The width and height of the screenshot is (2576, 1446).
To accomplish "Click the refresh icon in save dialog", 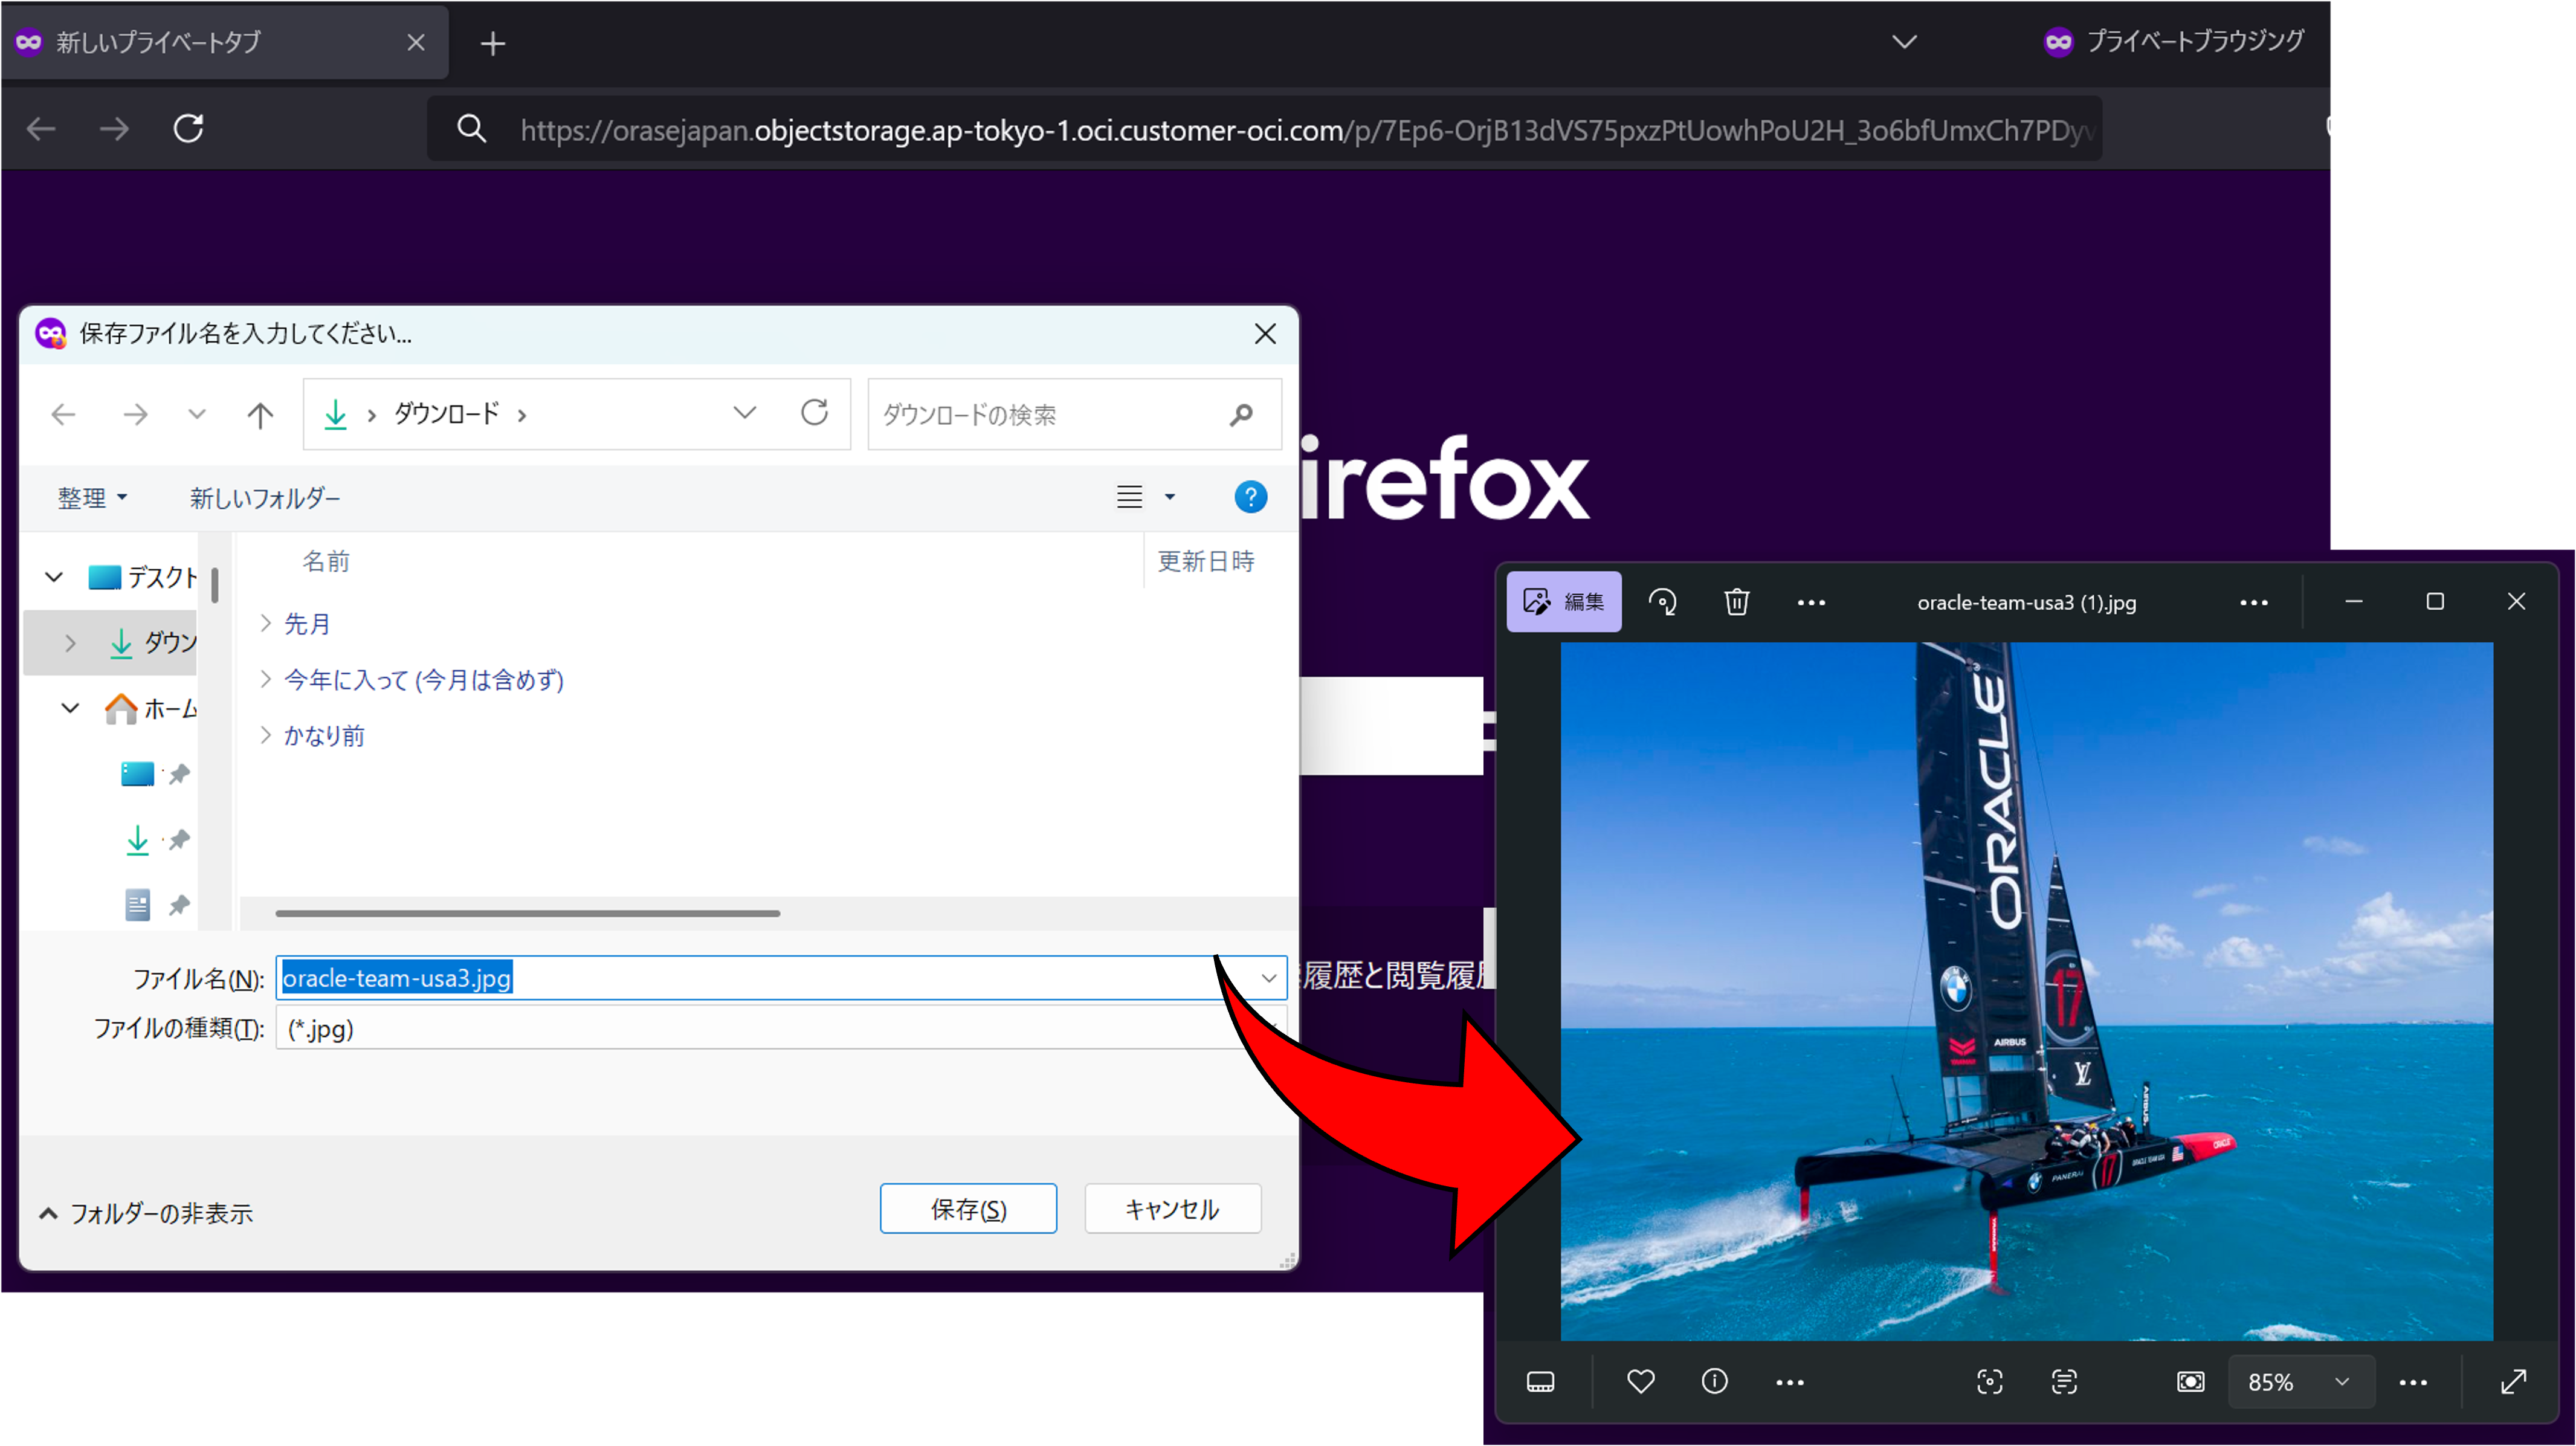I will (815, 413).
